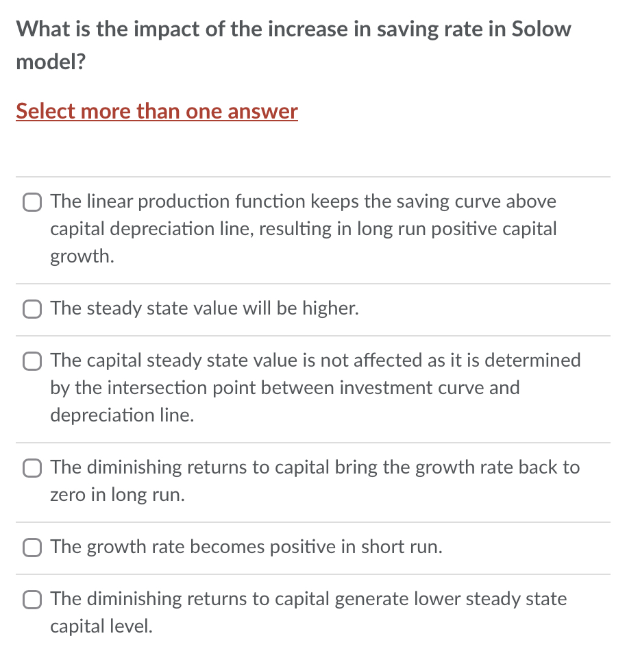Tick the 'capital steady state value is not affected' option
The image size is (627, 649).
(x=32, y=361)
